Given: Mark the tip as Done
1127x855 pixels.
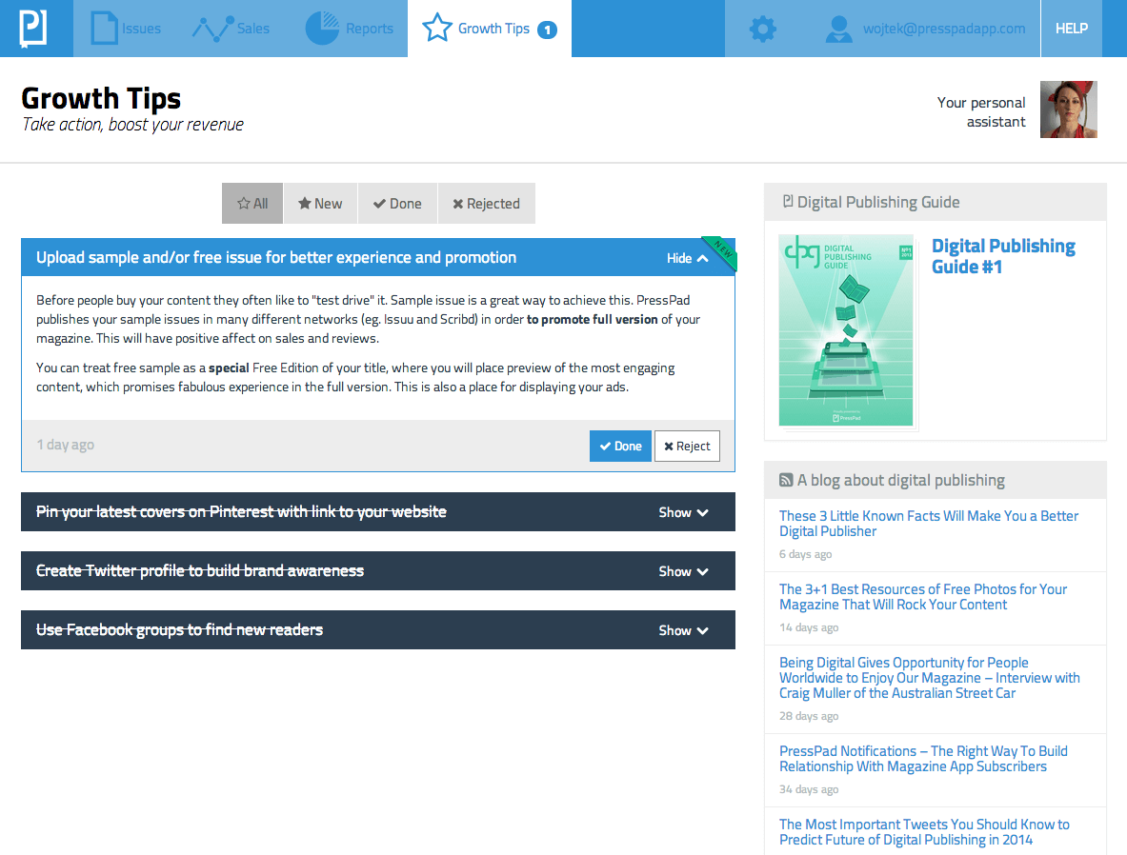Looking at the screenshot, I should (620, 447).
